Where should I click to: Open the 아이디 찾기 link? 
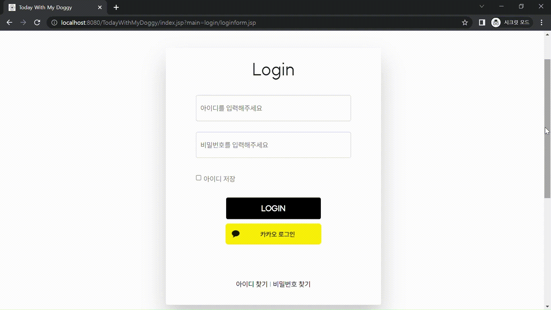251,284
